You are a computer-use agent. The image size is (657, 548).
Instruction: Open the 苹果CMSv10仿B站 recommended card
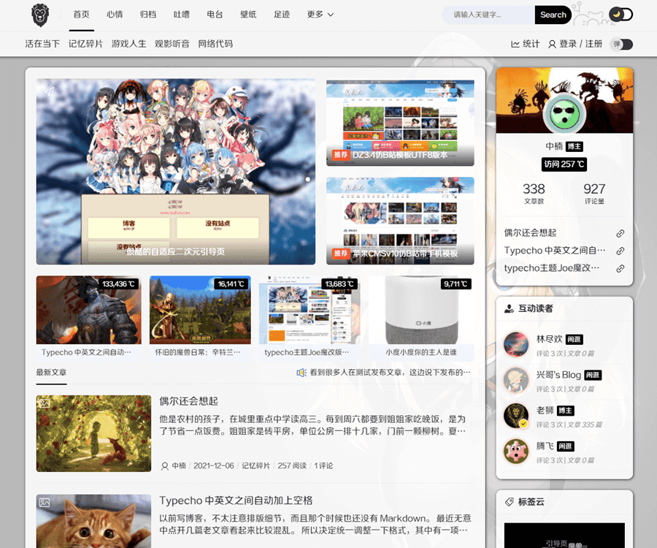[400, 221]
